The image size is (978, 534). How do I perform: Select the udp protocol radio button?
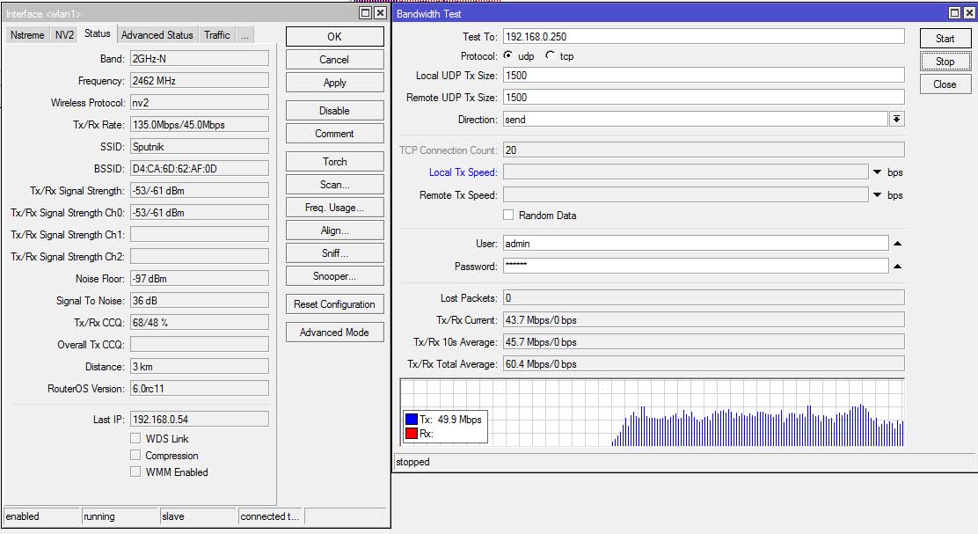coord(508,55)
